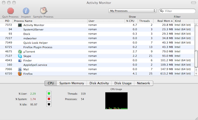Click the Firefox process icon
This screenshot has height=120, width=198.
click(20, 73)
